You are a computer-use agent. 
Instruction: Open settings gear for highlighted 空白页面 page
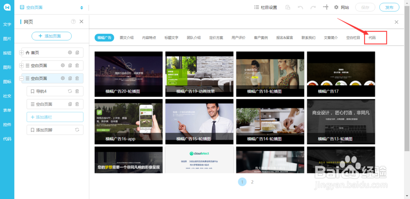(63, 78)
